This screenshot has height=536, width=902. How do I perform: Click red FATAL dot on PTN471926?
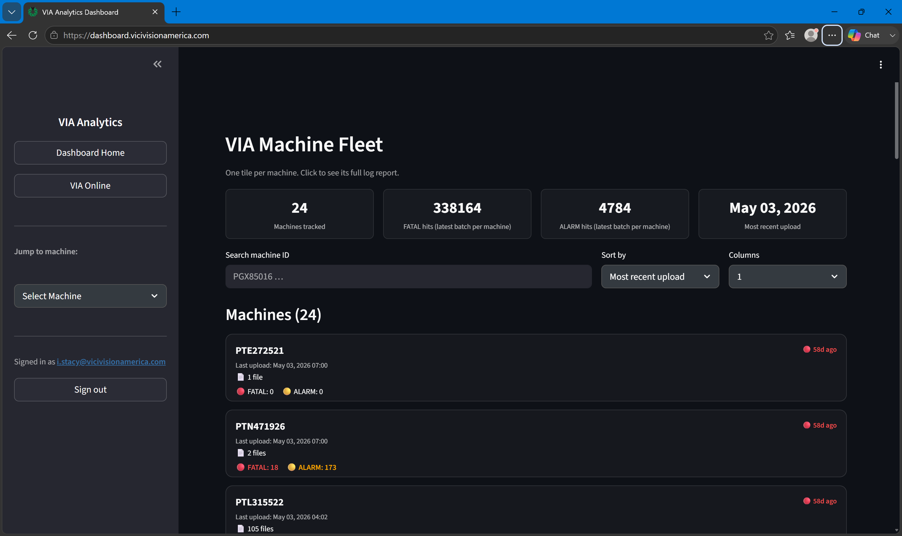tap(241, 467)
